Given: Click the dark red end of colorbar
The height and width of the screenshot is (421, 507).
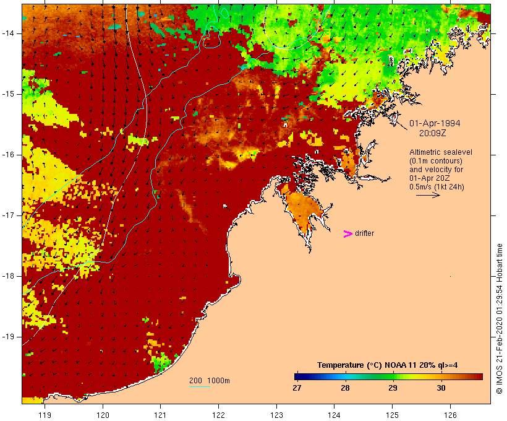Looking at the screenshot, I should pyautogui.click(x=479, y=376).
